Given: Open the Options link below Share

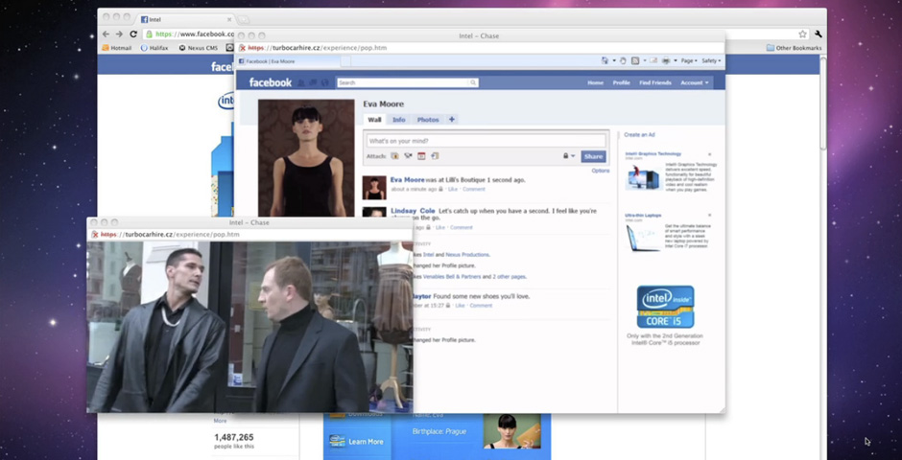Looking at the screenshot, I should 601,171.
